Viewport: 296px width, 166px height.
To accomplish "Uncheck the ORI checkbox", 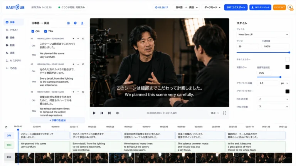I will coord(33,31).
